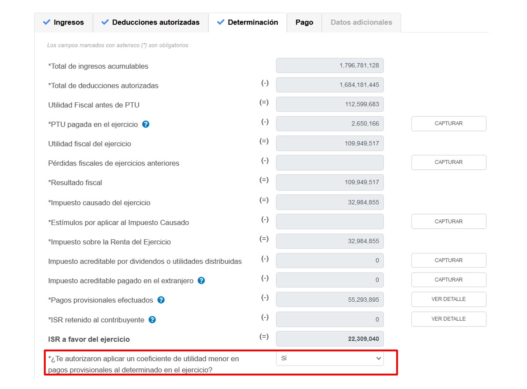Click the Total de ingresos acumulables field

click(x=330, y=65)
